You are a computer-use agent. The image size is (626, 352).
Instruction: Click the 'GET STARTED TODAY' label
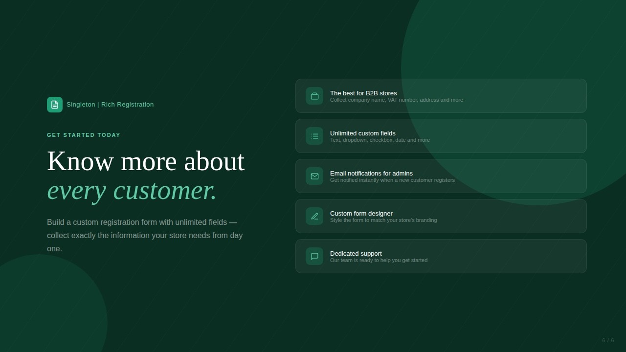(84, 135)
